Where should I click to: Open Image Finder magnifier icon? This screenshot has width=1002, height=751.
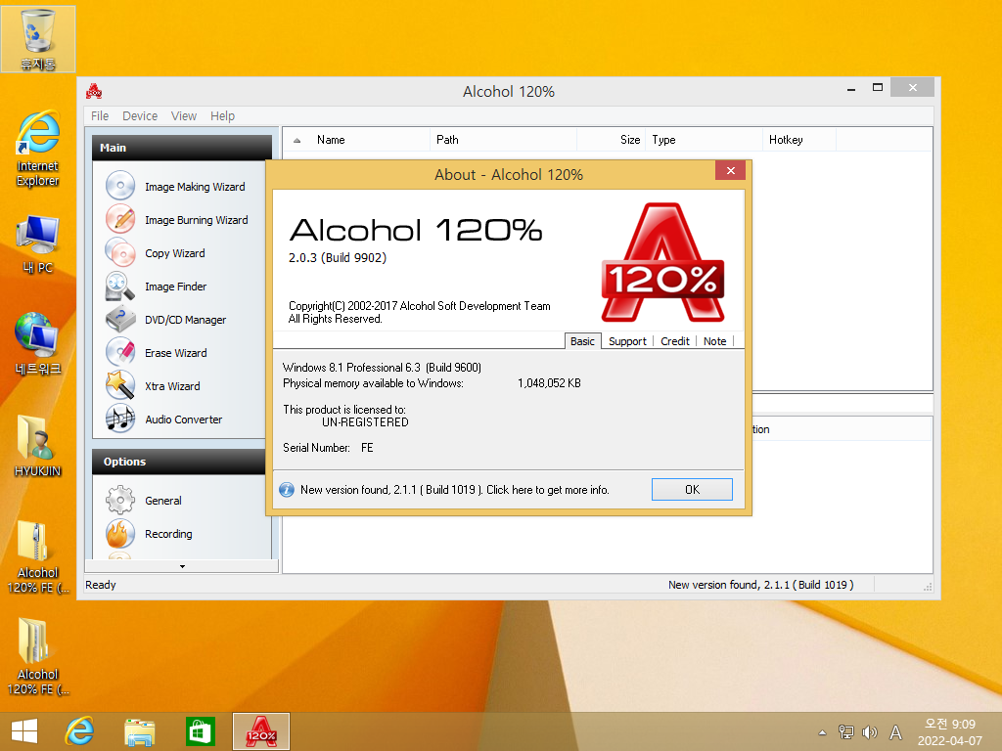tap(120, 286)
